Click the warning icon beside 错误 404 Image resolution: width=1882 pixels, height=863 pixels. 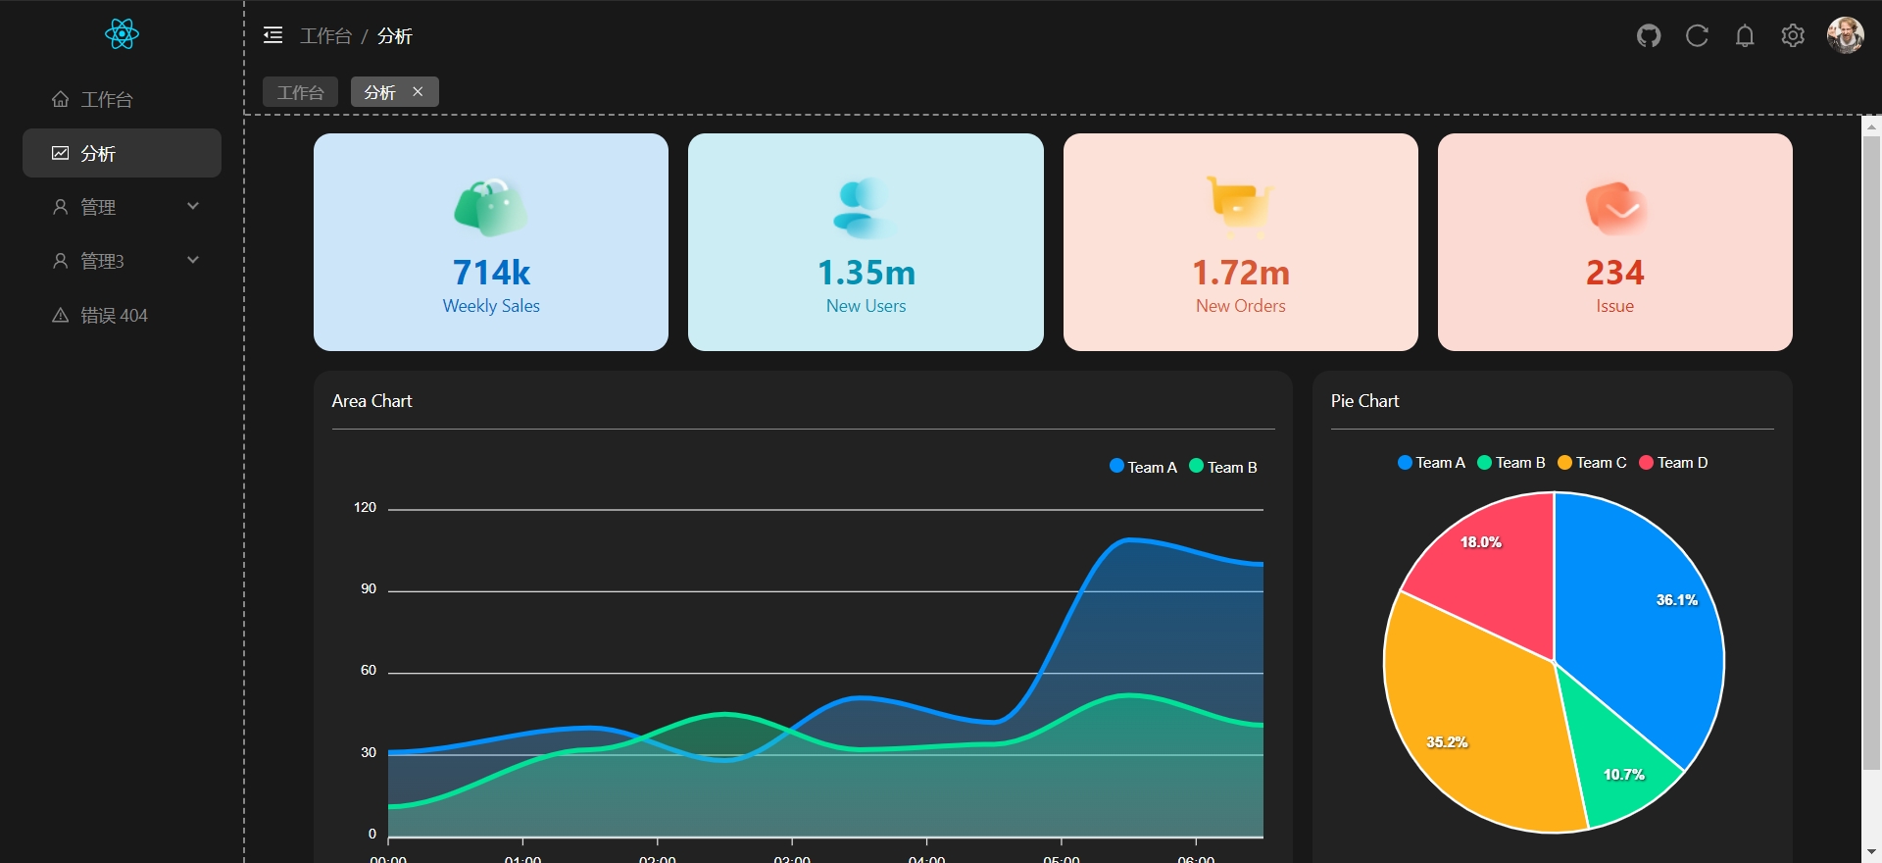(61, 315)
